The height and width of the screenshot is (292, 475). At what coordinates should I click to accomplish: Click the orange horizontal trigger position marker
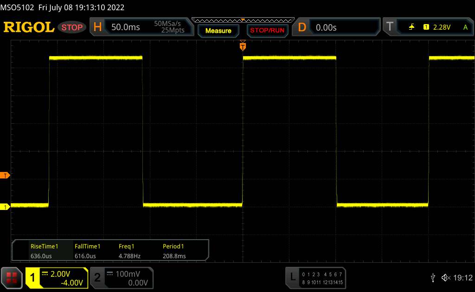point(243,46)
